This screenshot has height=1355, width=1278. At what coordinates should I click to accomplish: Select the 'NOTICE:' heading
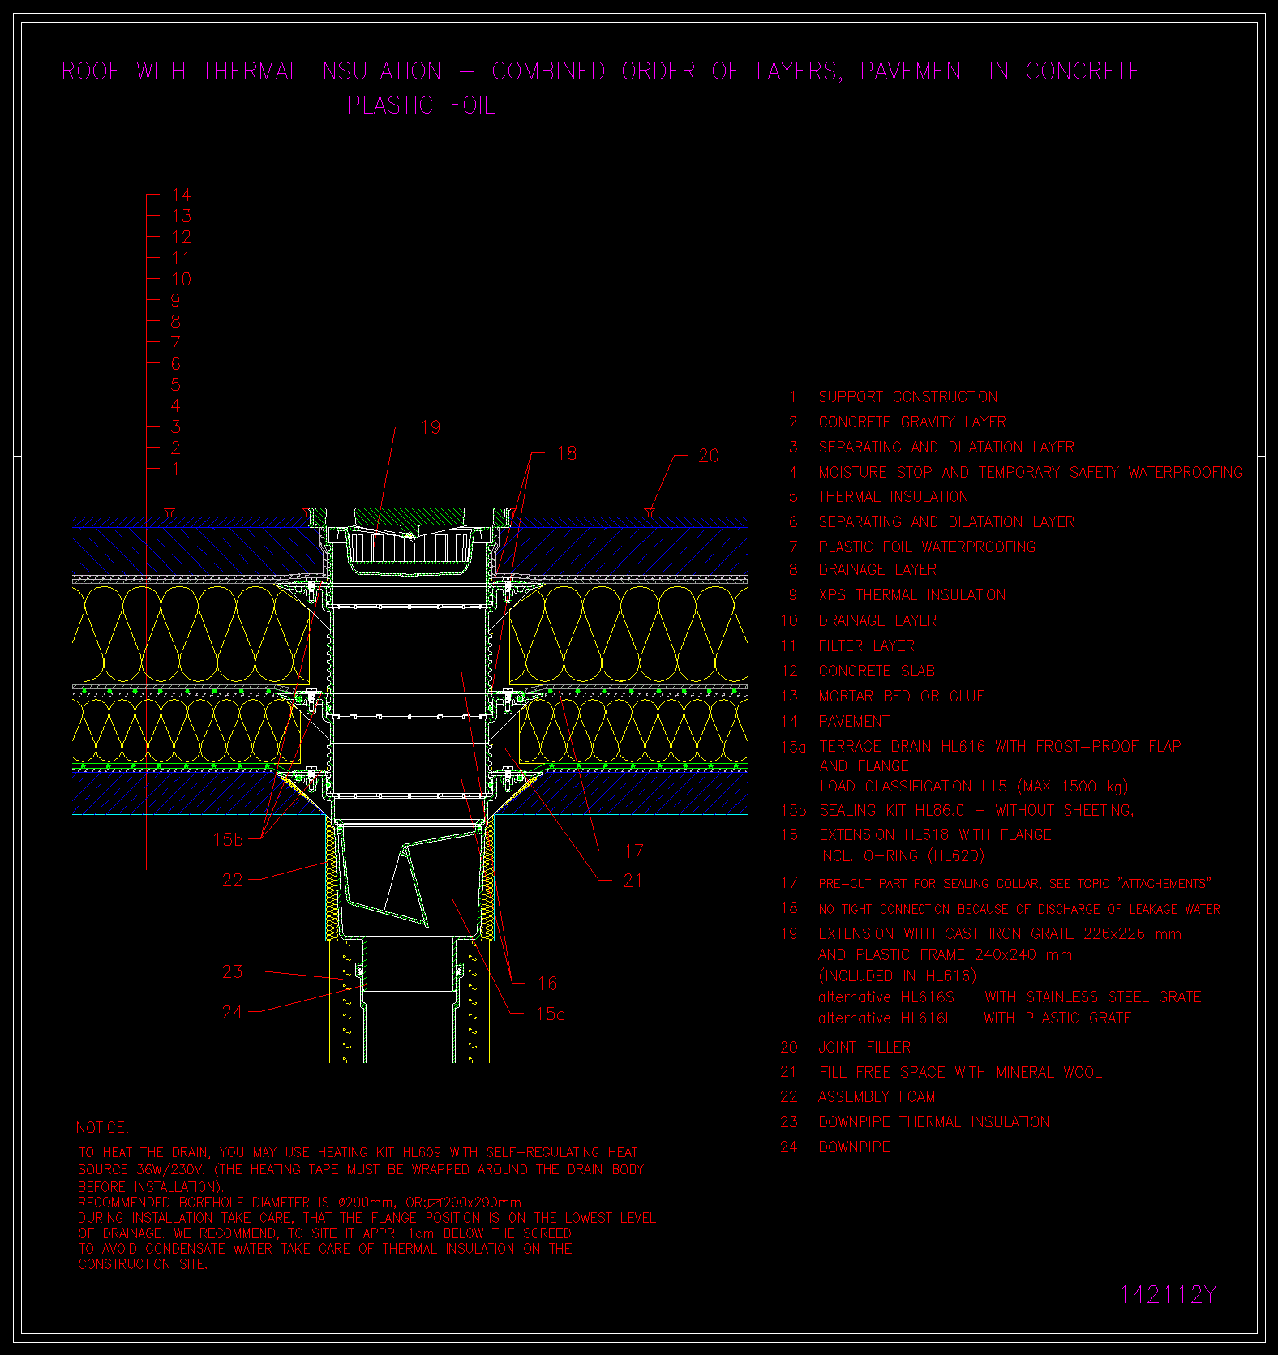(102, 1128)
